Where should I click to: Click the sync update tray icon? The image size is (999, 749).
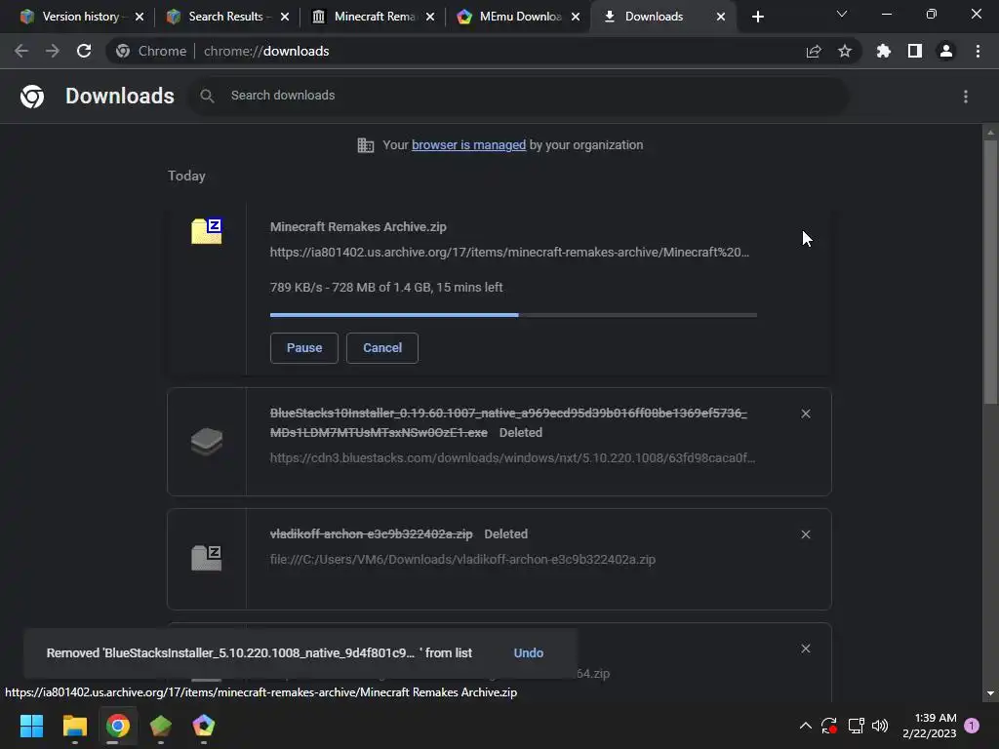click(x=829, y=726)
